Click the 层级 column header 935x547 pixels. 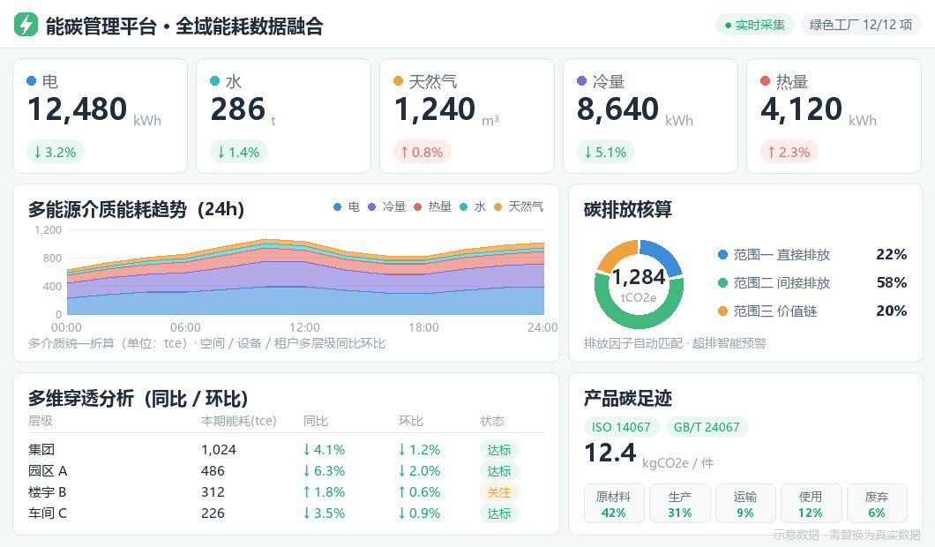click(41, 421)
